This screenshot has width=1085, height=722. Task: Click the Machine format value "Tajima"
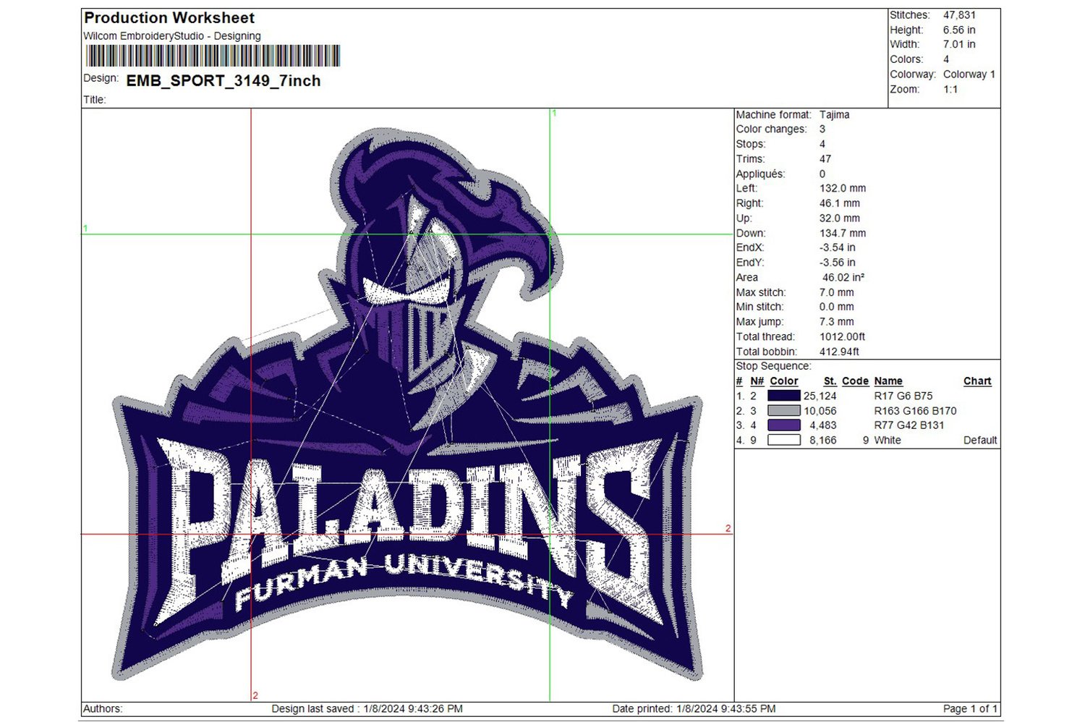(835, 115)
